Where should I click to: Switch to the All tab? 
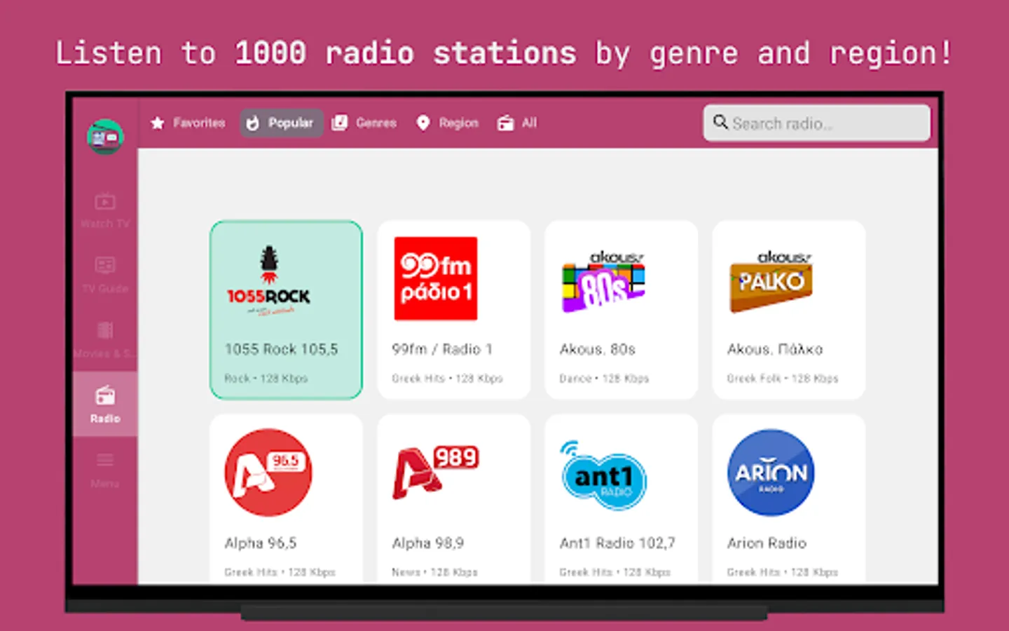pyautogui.click(x=517, y=123)
